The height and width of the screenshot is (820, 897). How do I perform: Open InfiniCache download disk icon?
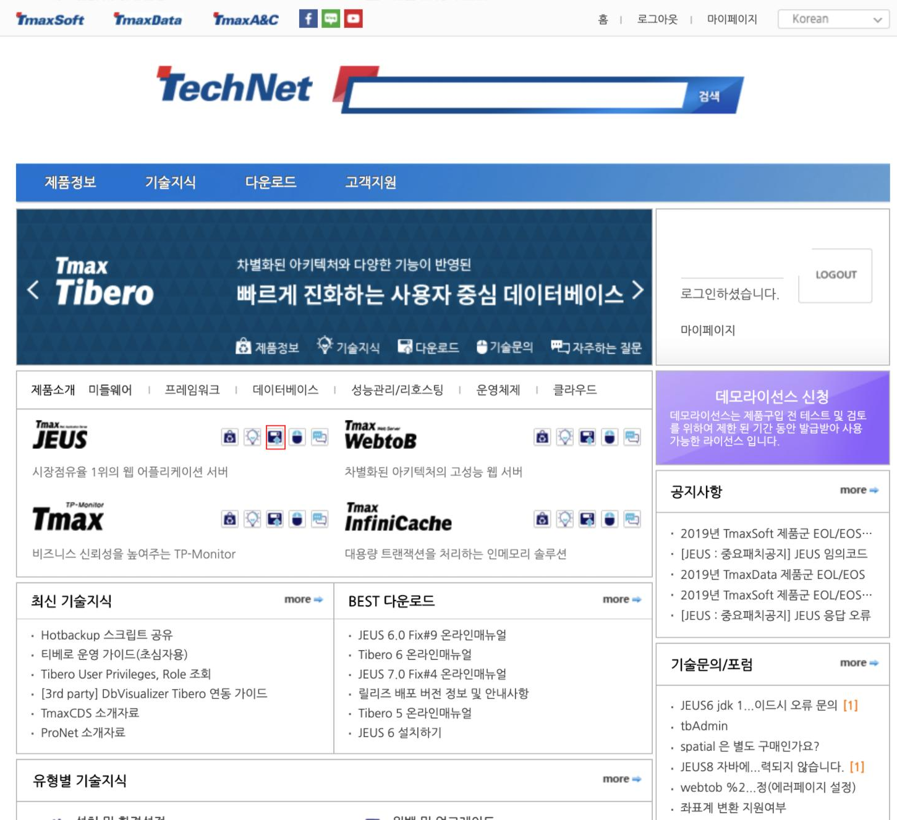tap(587, 518)
